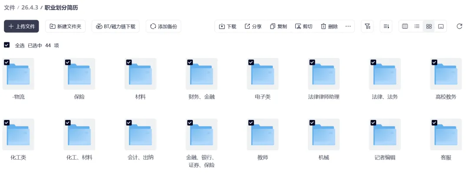
Task: Click the 记者编辑 folder name
Action: tap(385, 158)
